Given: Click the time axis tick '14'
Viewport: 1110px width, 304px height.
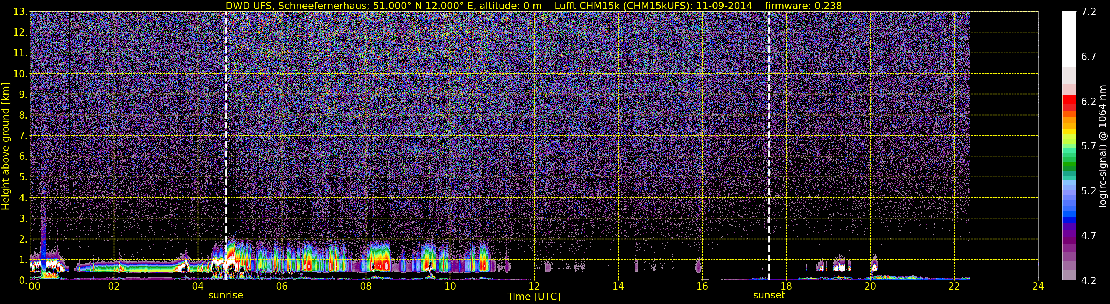Looking at the screenshot, I should (x=618, y=286).
